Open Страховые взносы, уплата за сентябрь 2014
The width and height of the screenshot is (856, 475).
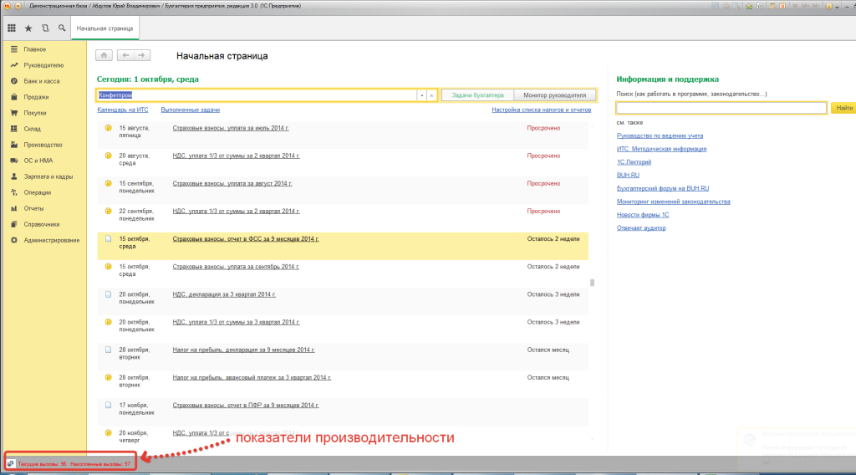click(236, 267)
